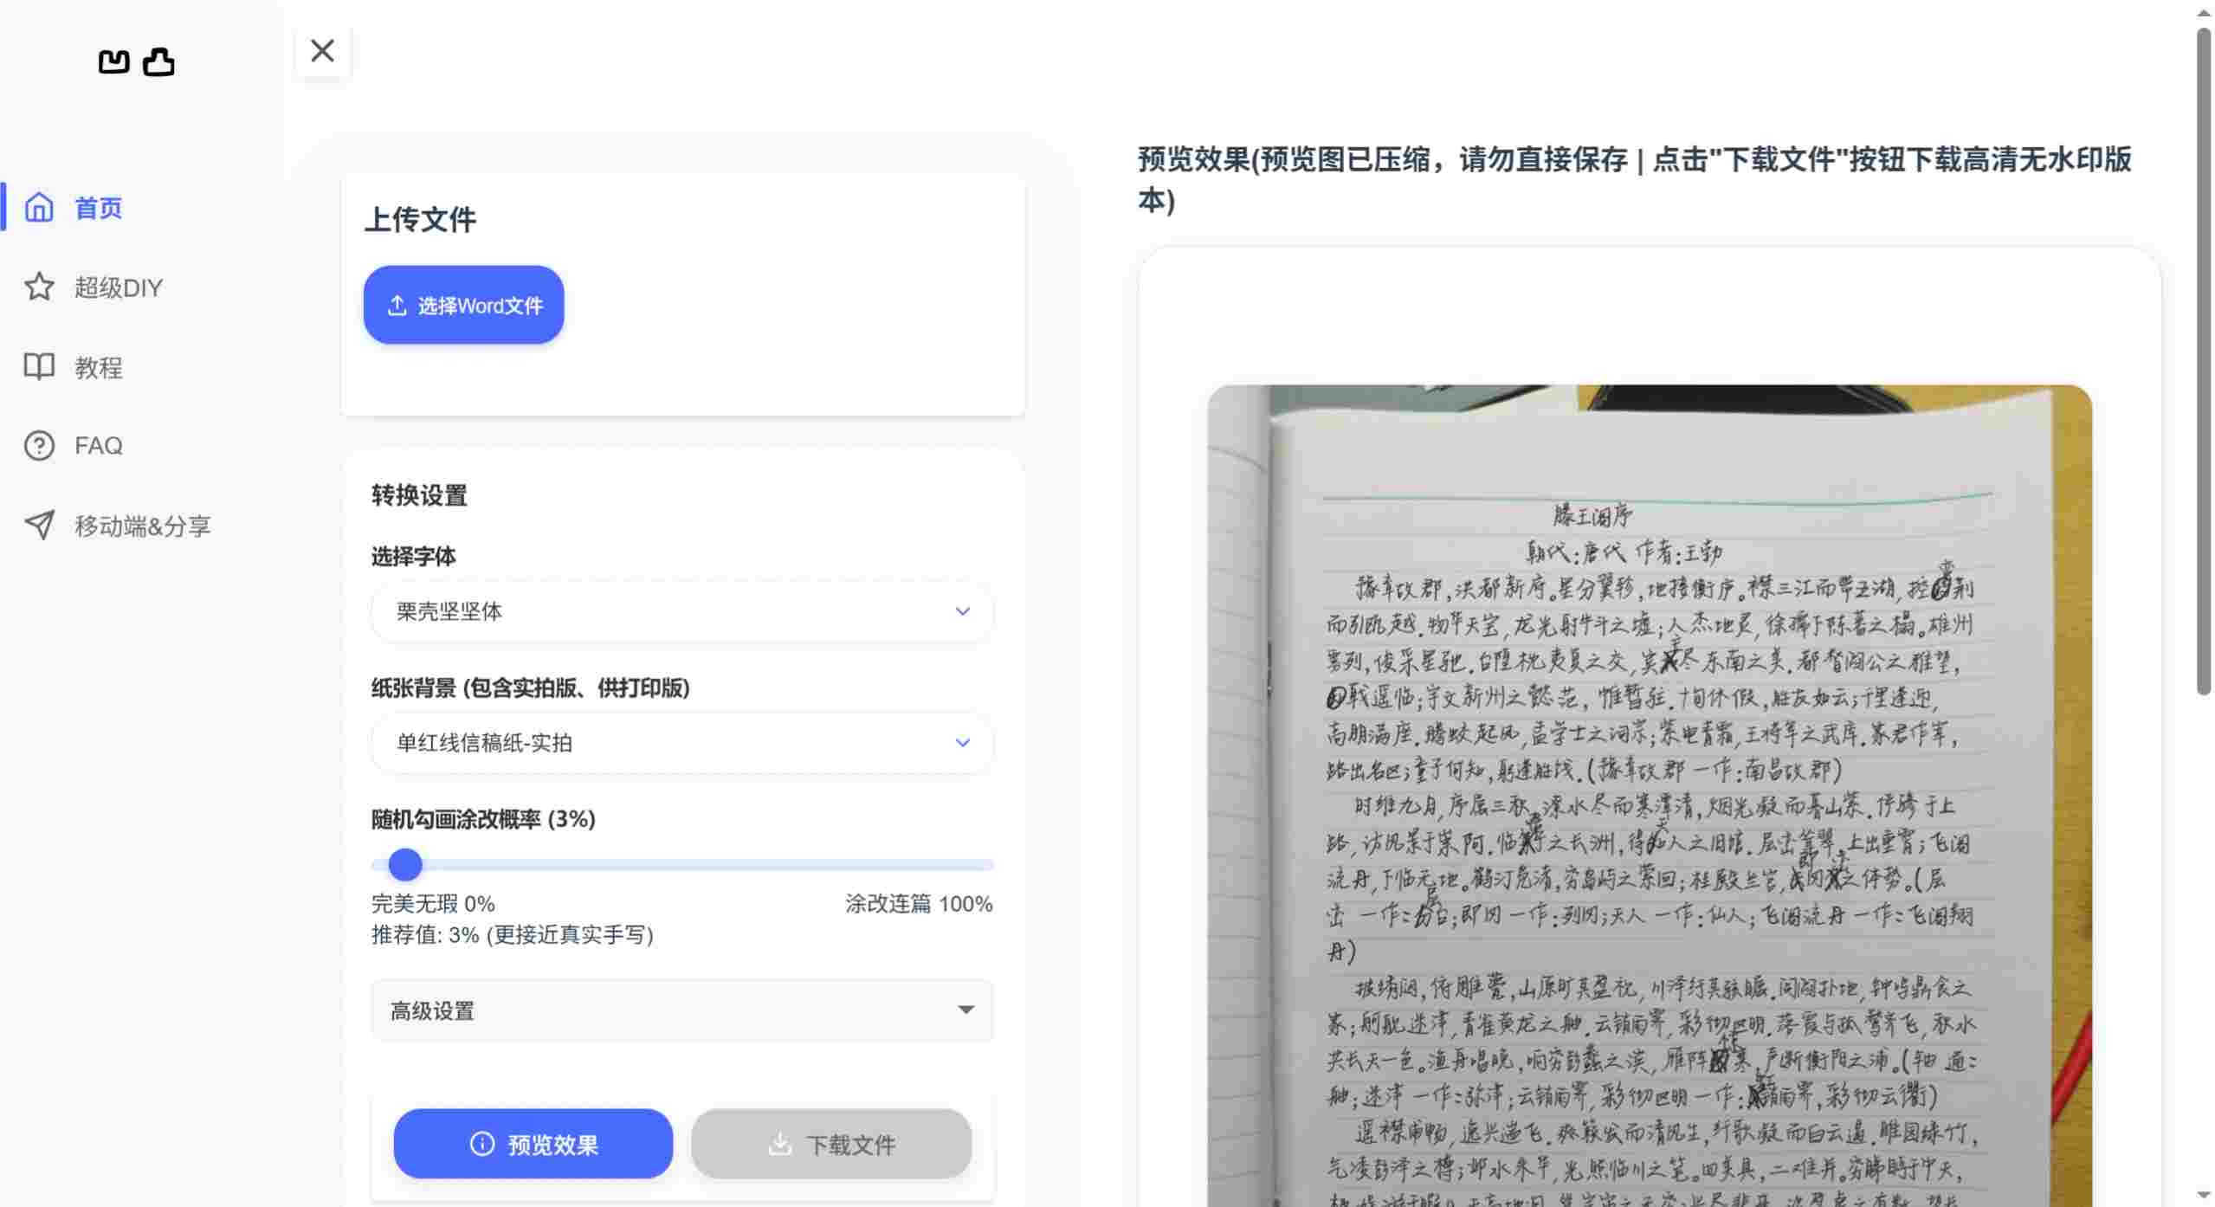The height and width of the screenshot is (1207, 2215).
Task: Click the 选择Word文件 upload button
Action: (463, 304)
